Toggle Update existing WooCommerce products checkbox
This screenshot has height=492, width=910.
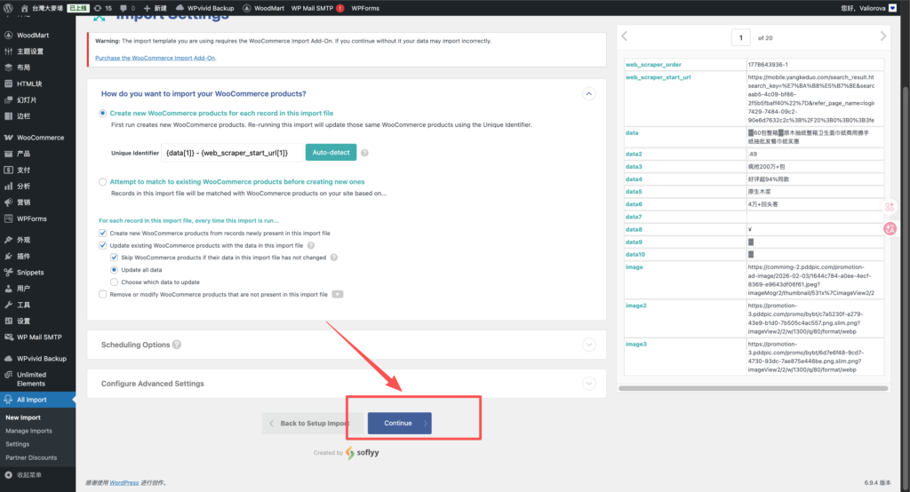(103, 245)
